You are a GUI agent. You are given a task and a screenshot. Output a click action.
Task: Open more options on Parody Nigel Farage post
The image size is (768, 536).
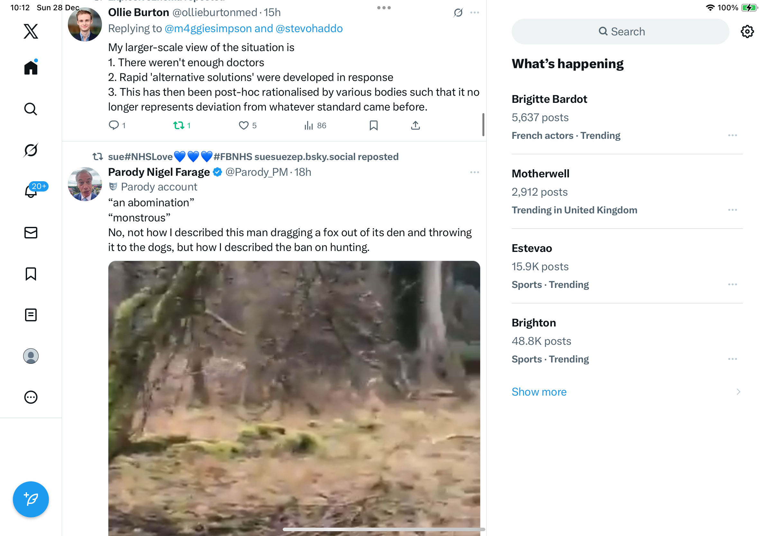(x=474, y=173)
